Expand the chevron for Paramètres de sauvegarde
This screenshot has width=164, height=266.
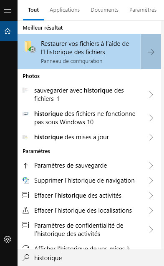(x=151, y=166)
